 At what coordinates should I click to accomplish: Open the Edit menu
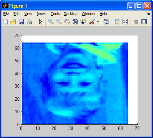[x=16, y=14]
